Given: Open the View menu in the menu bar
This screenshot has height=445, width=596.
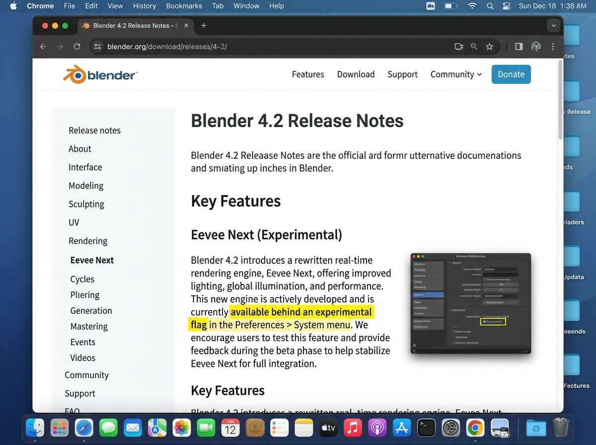Looking at the screenshot, I should click(115, 6).
